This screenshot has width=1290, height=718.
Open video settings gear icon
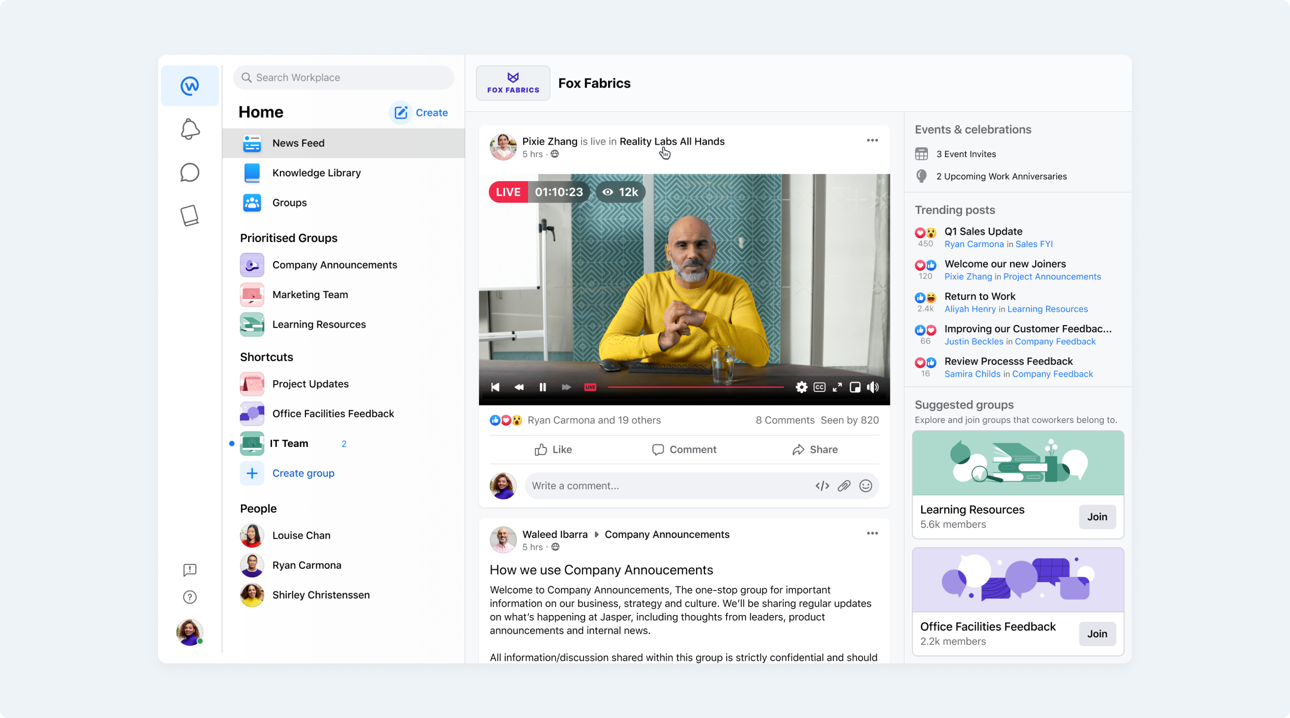[801, 387]
